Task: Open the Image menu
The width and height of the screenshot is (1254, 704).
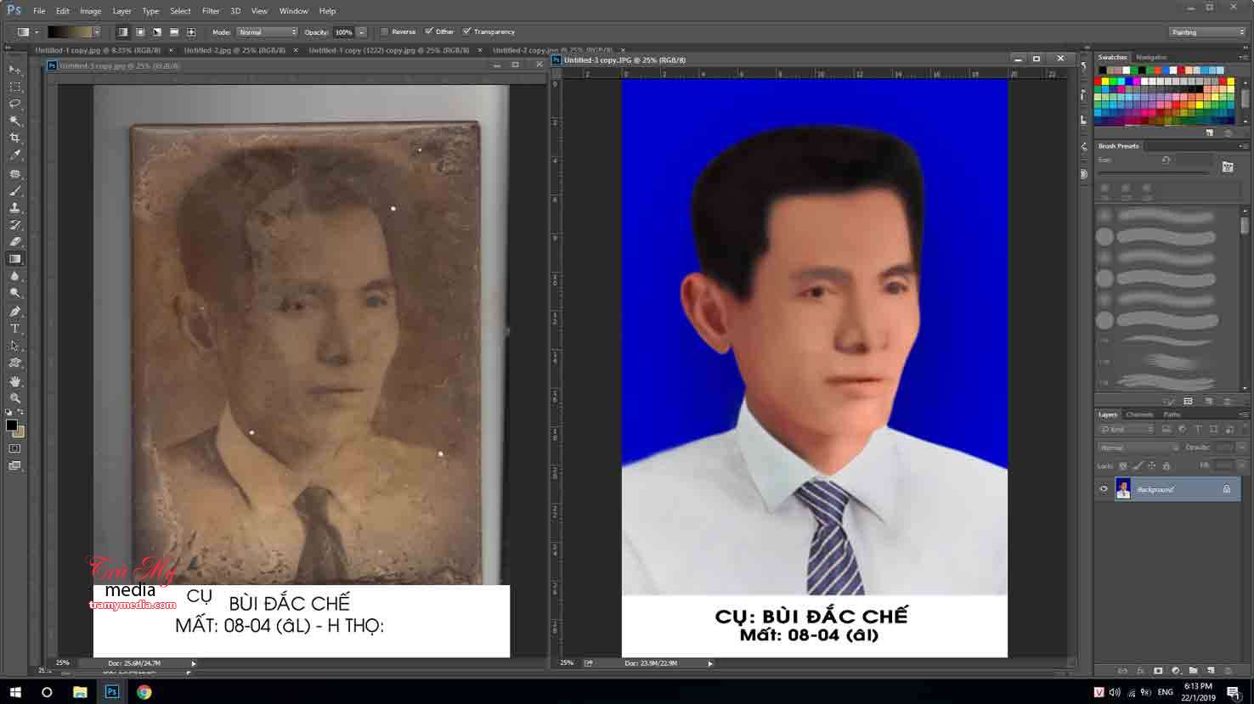Action: coord(90,11)
